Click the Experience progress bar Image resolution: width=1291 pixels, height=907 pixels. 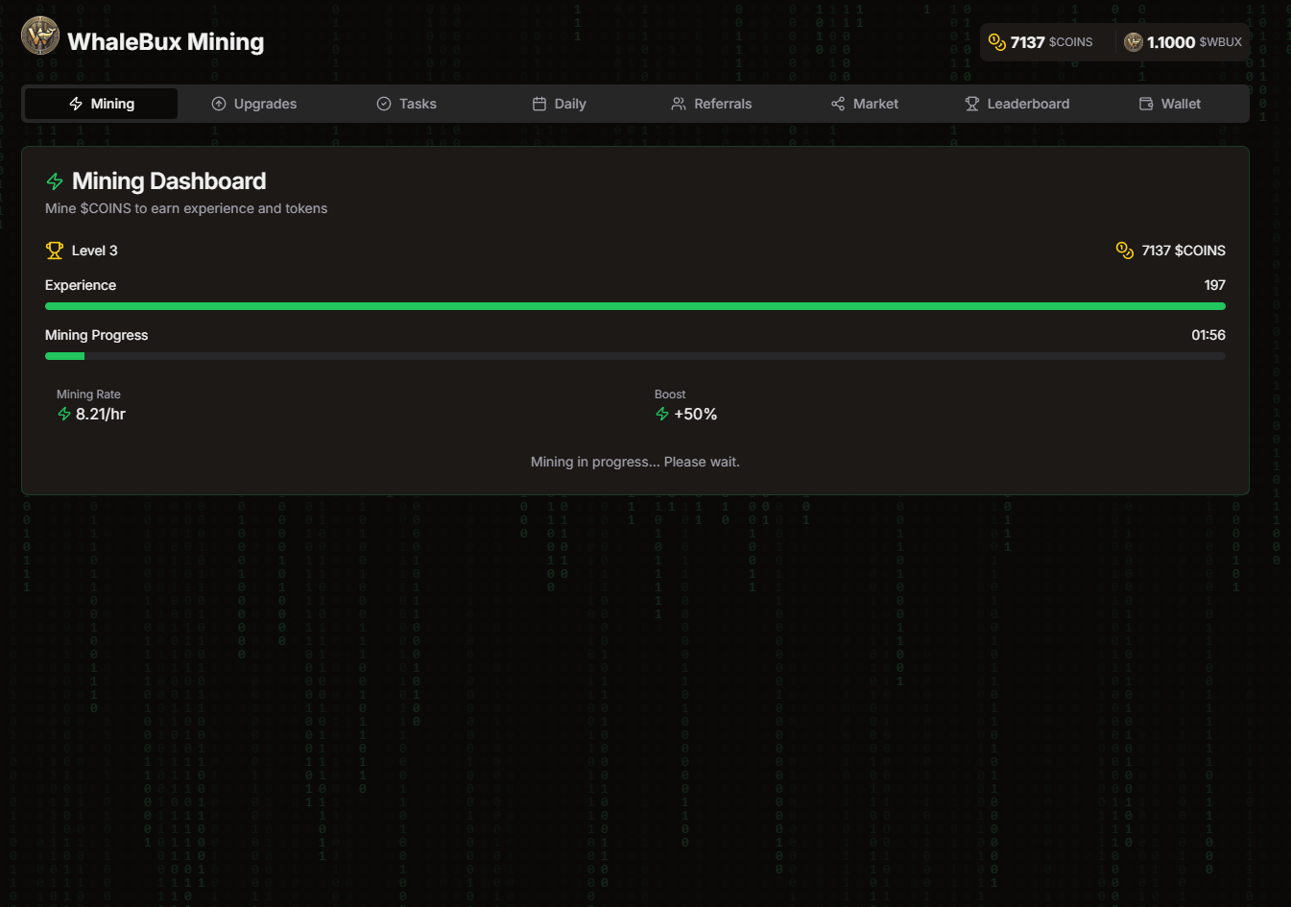(x=635, y=306)
